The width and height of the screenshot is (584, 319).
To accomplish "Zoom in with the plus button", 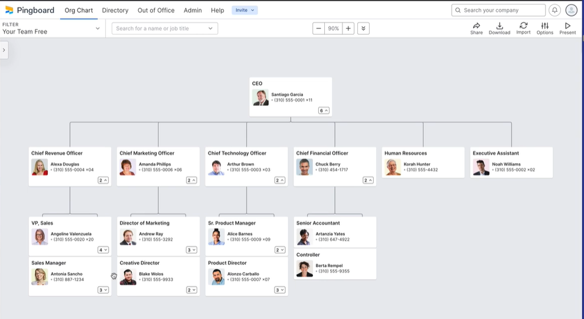I will (348, 28).
